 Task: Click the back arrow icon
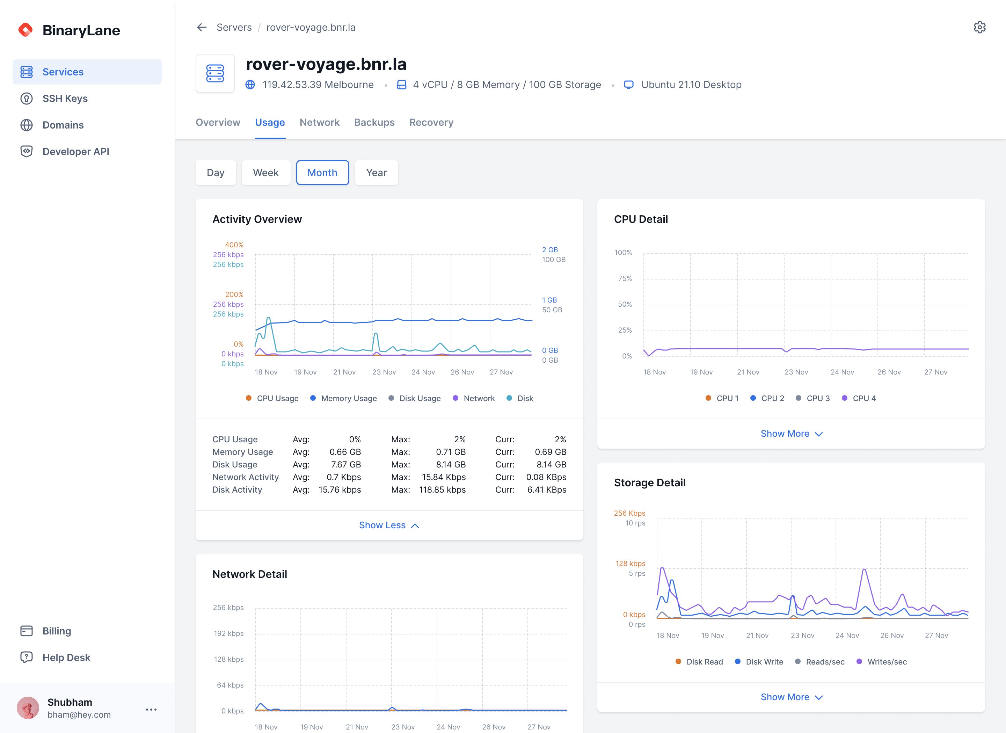coord(202,28)
